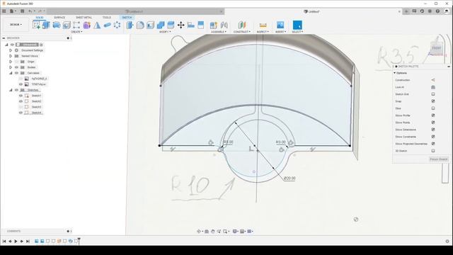Enable the Slice checkbox
Screen dimensions: 453x255
point(433,108)
